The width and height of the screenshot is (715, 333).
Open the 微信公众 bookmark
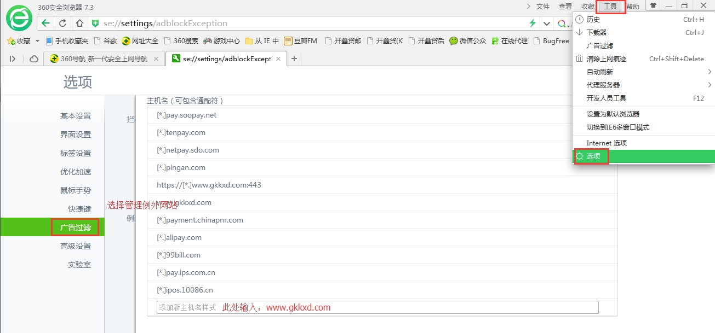pos(467,41)
